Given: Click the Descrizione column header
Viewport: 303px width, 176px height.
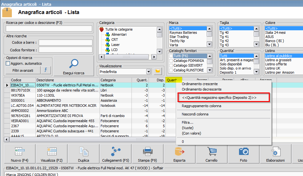Looking at the screenshot, I should tap(68, 80).
